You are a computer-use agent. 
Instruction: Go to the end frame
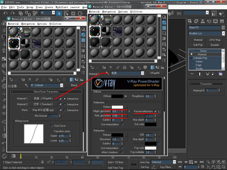[202, 162]
